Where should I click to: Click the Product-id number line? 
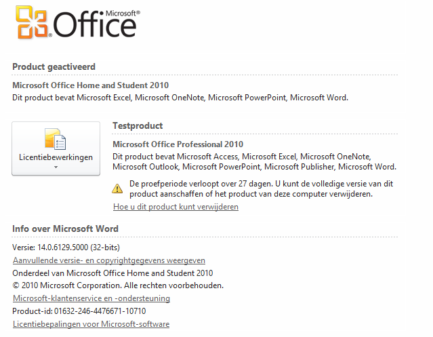[x=79, y=311]
